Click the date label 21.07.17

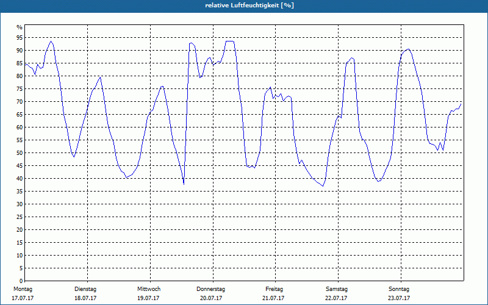pos(273,298)
